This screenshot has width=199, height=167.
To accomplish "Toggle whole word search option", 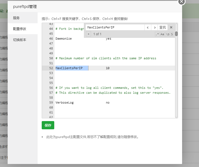I will (168, 34).
